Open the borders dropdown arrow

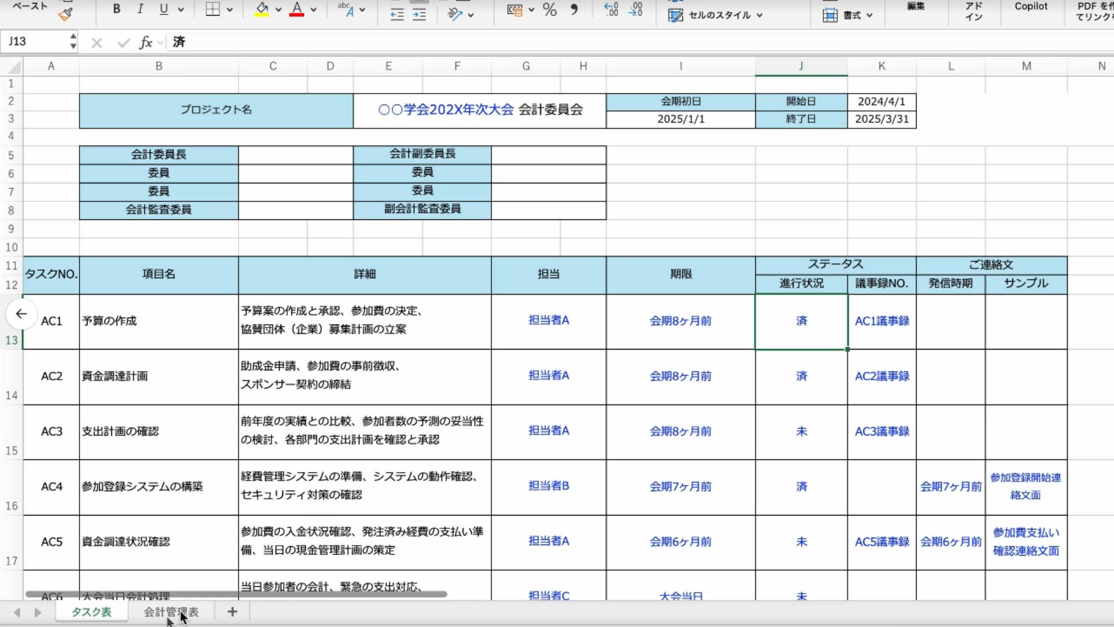tap(230, 9)
